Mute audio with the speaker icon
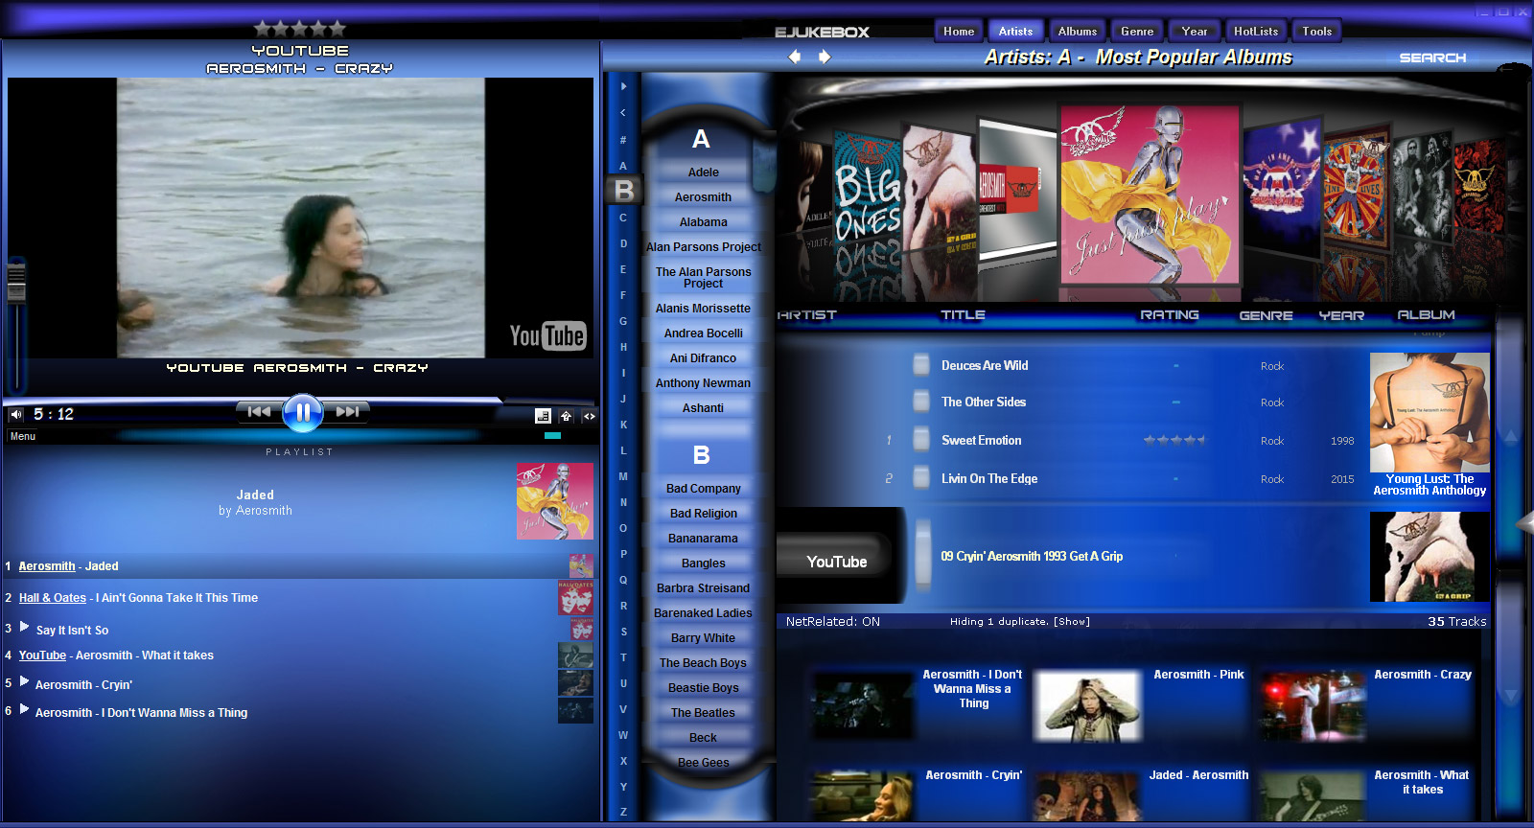The image size is (1534, 828). click(16, 415)
